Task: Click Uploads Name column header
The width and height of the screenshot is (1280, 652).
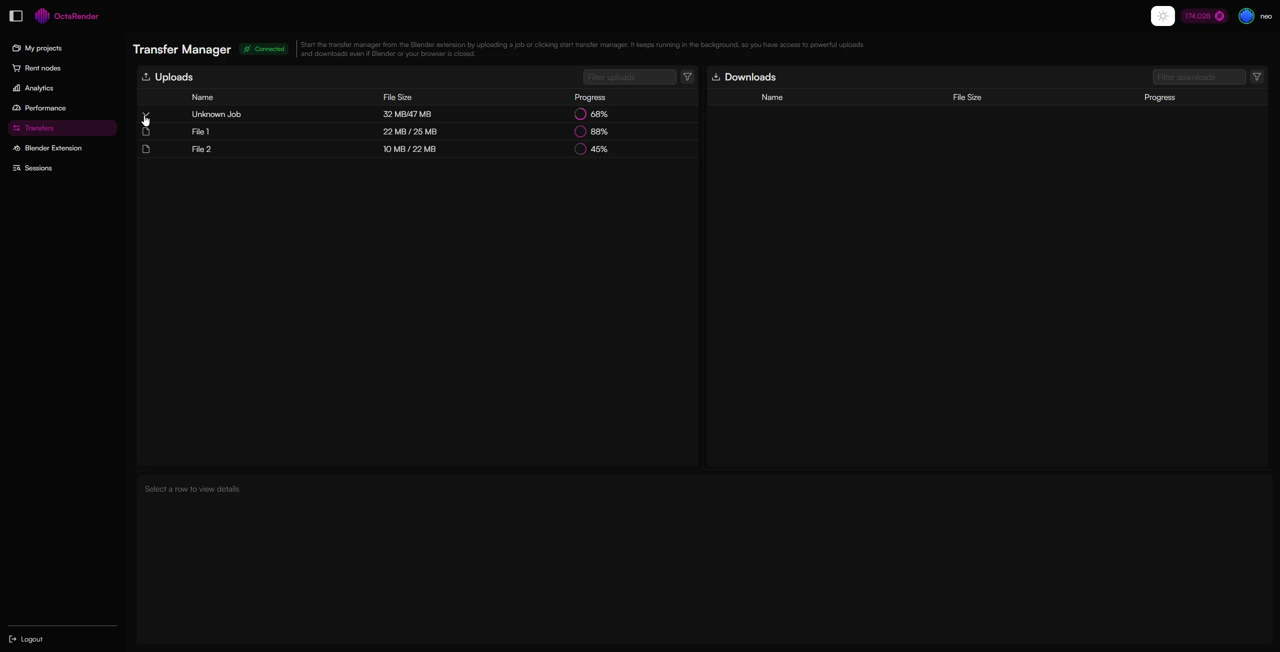Action: coord(202,97)
